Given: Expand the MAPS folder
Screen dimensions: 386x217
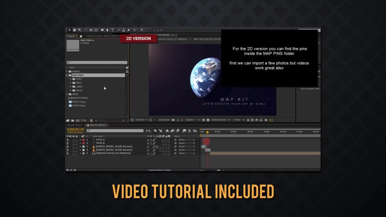Looking at the screenshot, I should click(67, 94).
